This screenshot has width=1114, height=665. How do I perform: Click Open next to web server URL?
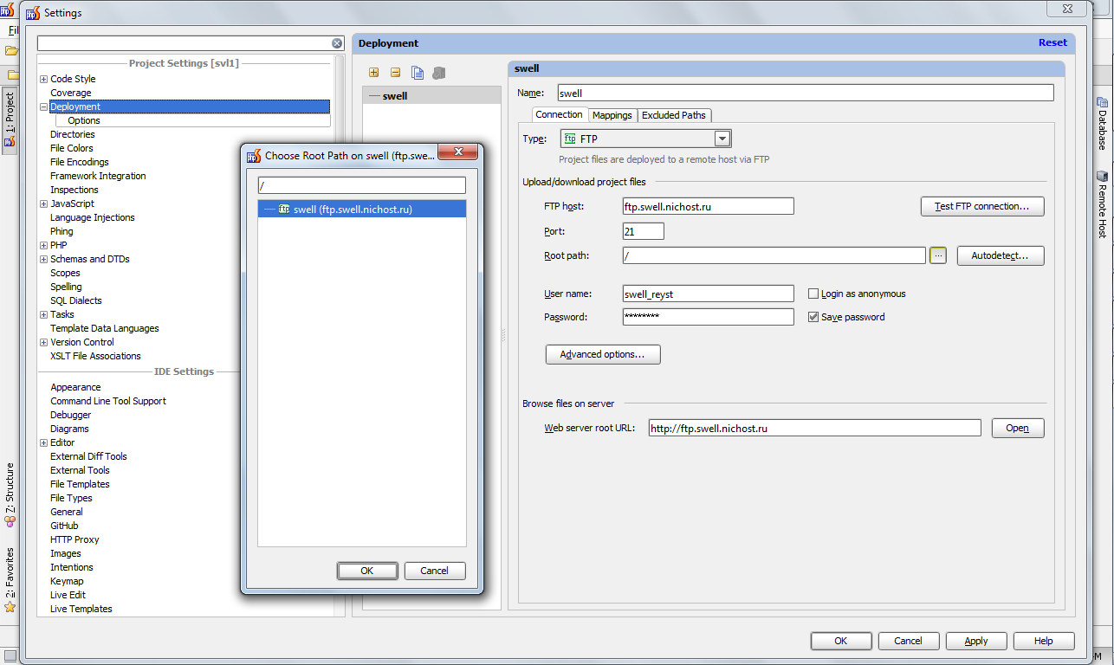(1018, 428)
